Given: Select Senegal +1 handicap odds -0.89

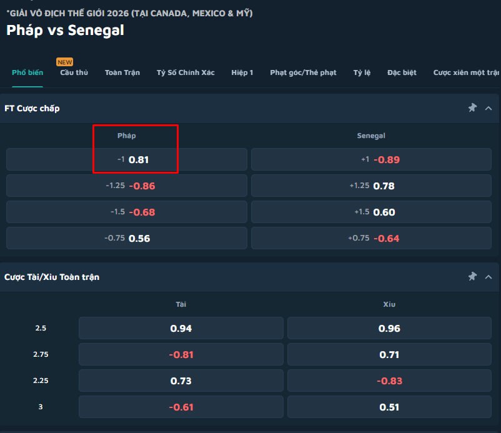Looking at the screenshot, I should coord(371,159).
